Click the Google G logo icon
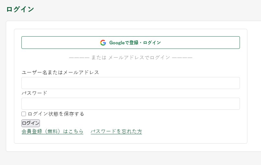The height and width of the screenshot is (165, 261). [103, 43]
